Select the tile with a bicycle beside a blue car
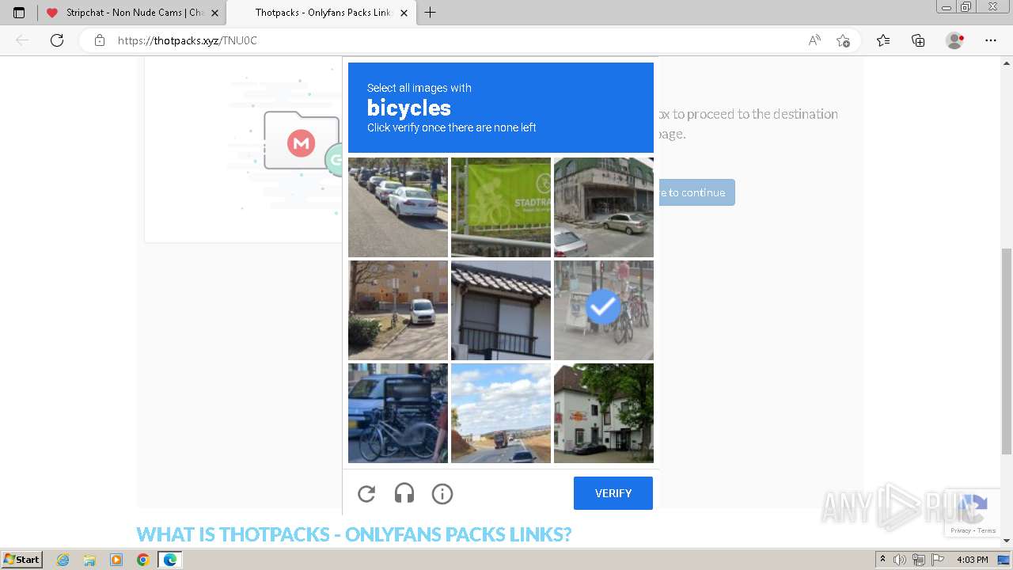The height and width of the screenshot is (570, 1013). tap(398, 413)
